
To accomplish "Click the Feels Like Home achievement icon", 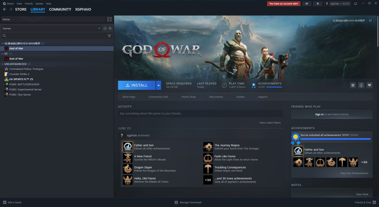I will coord(208,158).
